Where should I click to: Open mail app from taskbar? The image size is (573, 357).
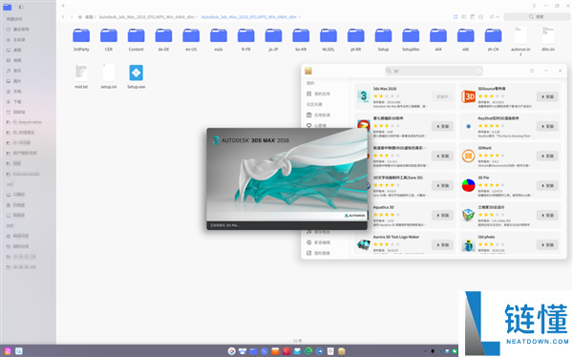coord(297,351)
